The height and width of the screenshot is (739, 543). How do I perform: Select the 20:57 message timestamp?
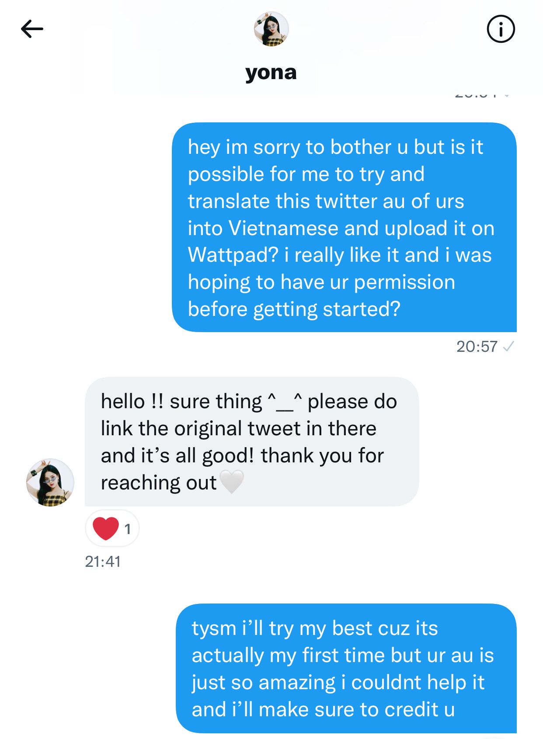pyautogui.click(x=477, y=347)
